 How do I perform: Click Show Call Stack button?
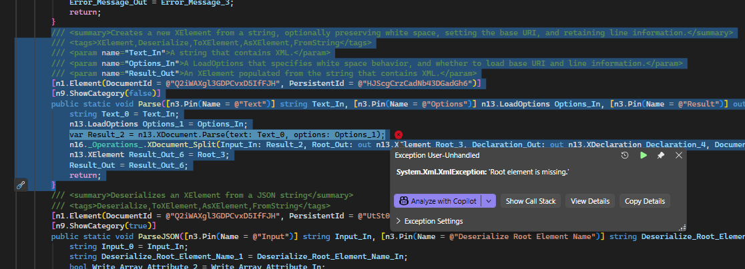[531, 201]
